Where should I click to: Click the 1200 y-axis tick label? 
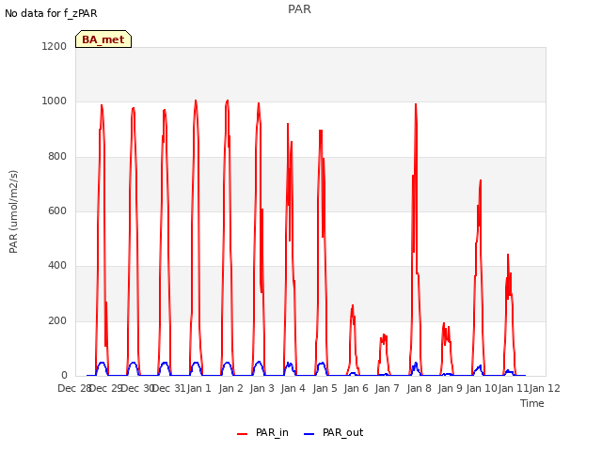[55, 46]
